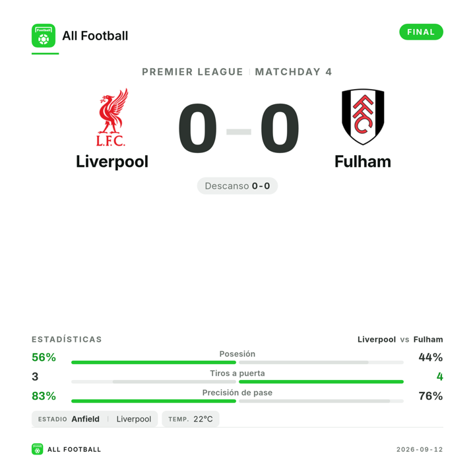The height and width of the screenshot is (475, 475).
Task: Click the All Football app logo icon
Action: point(44,36)
